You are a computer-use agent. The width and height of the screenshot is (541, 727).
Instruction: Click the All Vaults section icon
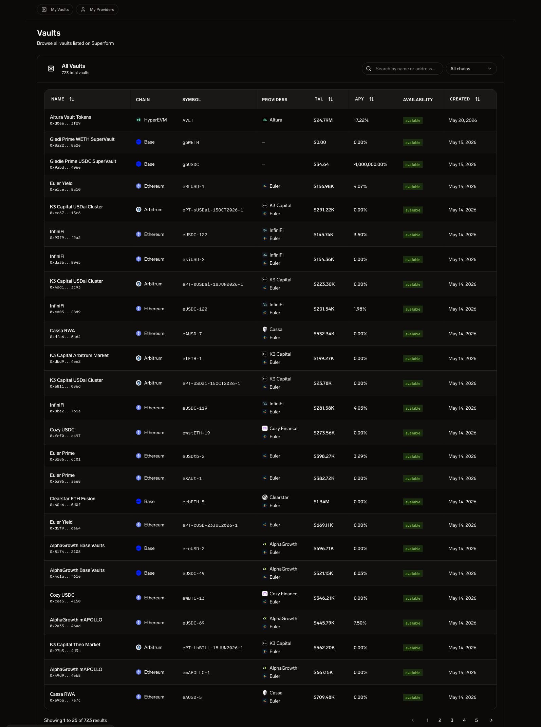coord(51,69)
